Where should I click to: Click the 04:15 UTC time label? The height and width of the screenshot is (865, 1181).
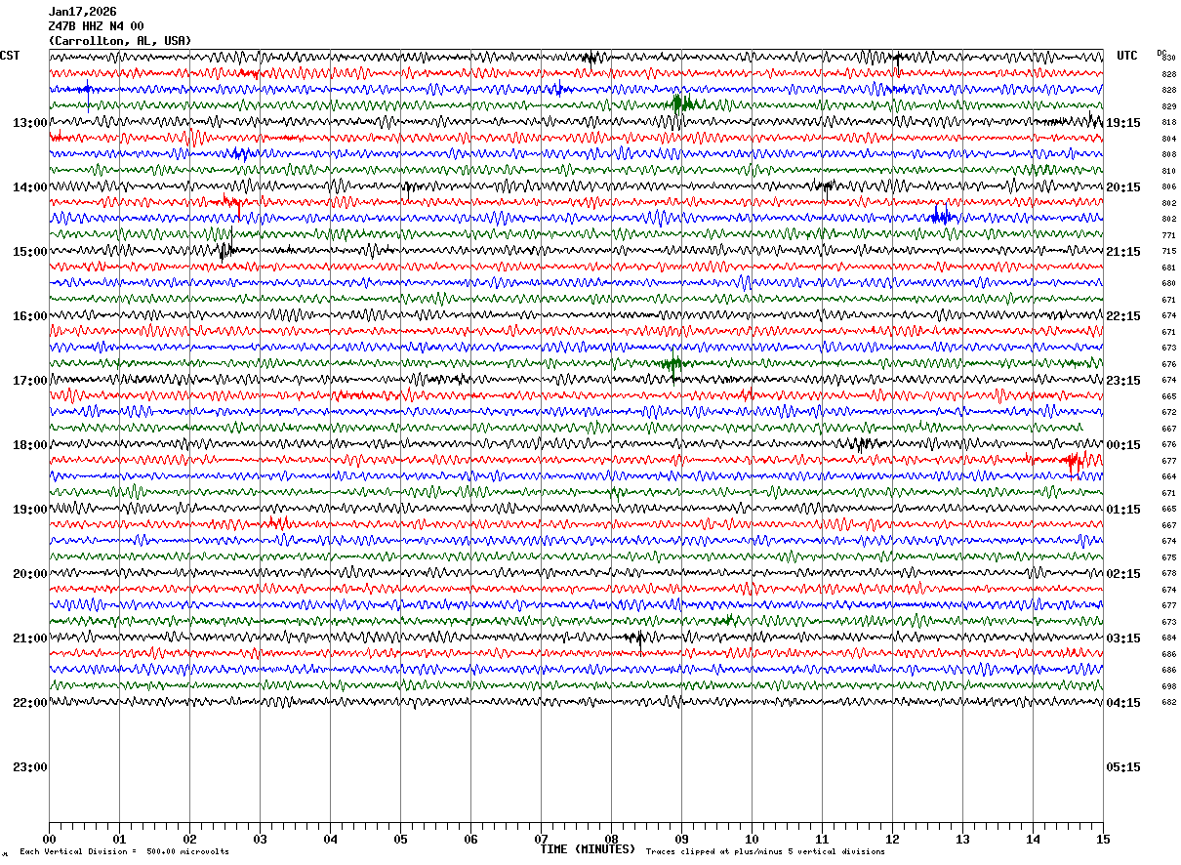pyautogui.click(x=1123, y=703)
